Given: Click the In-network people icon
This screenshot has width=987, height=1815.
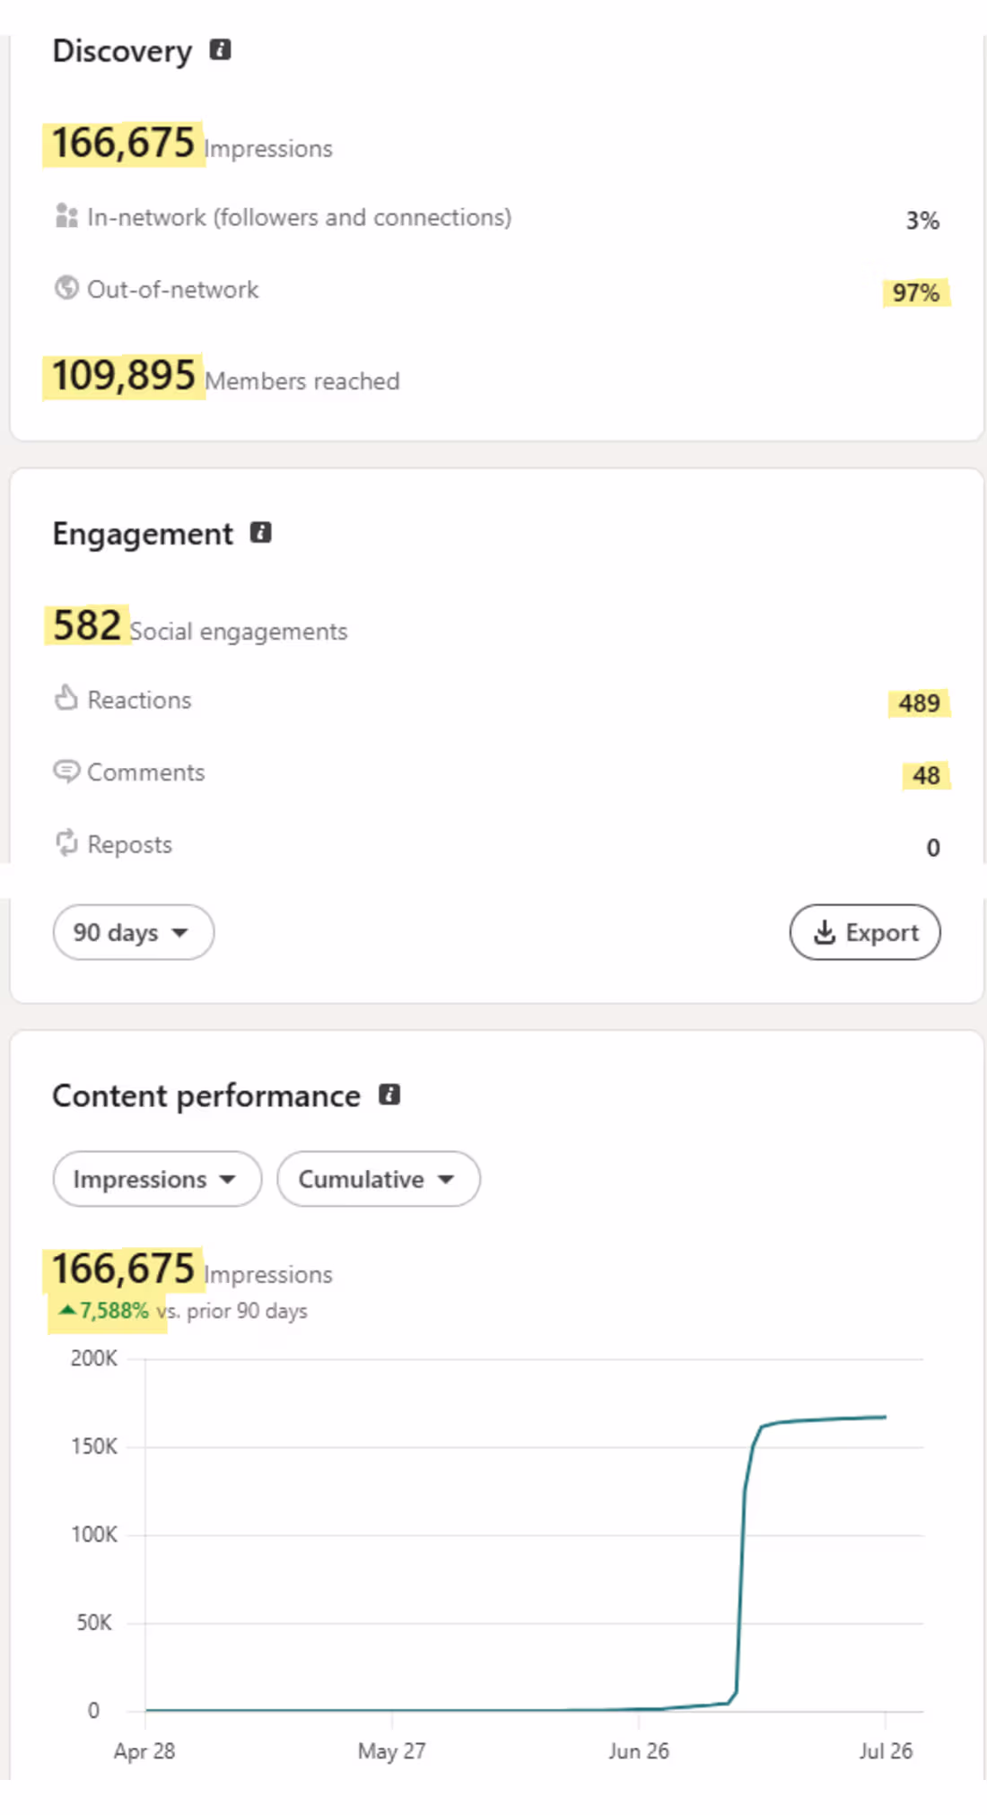Looking at the screenshot, I should coord(66,216).
